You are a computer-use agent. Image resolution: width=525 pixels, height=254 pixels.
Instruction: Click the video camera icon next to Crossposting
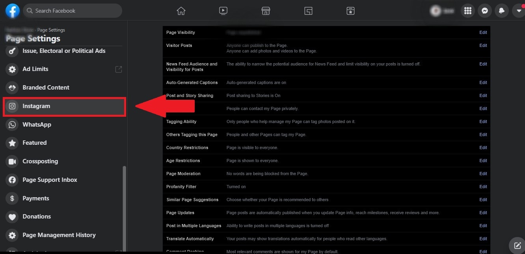[12, 161]
